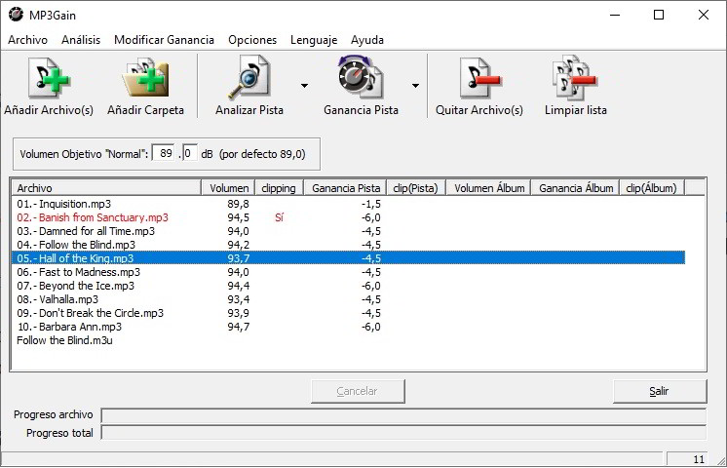Open the Archivo menu

(x=27, y=40)
